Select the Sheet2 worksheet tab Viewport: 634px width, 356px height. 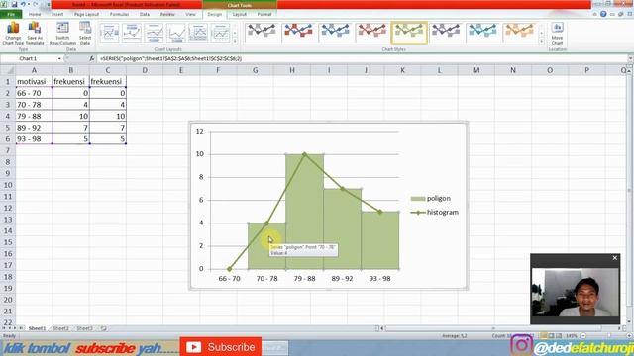tap(60, 328)
